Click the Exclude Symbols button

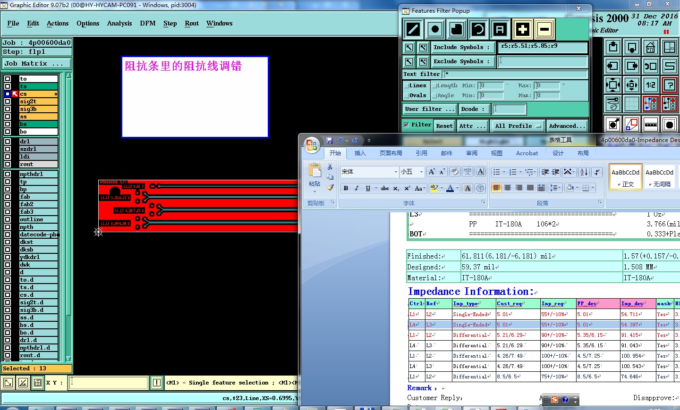coord(462,61)
